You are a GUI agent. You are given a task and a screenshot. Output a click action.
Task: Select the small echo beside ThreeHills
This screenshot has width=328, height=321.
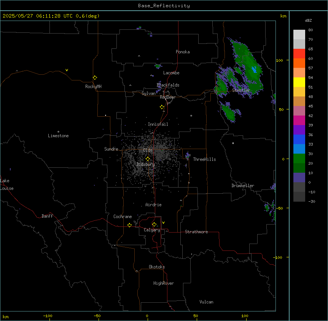(x=188, y=156)
